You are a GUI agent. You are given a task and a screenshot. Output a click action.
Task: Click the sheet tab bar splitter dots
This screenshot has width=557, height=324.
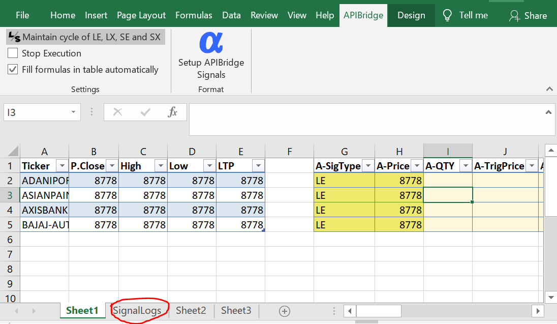pyautogui.click(x=334, y=311)
